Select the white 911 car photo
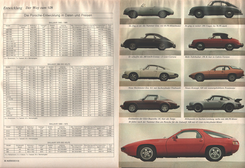This screenshot has width=245, height=168. 150,73
